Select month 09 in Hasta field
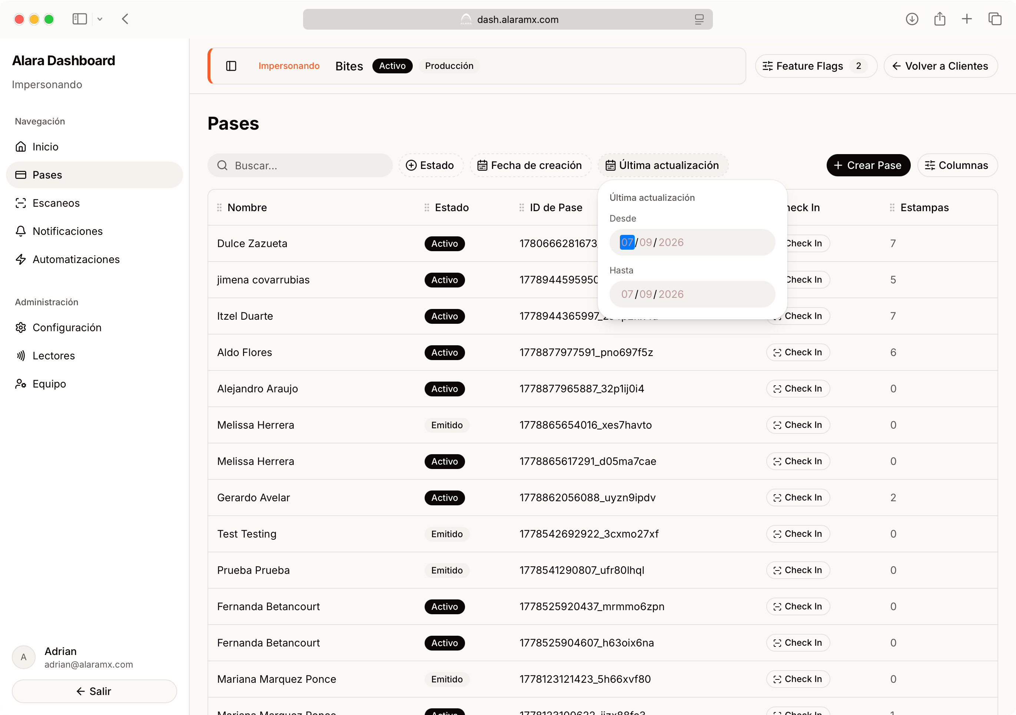The height and width of the screenshot is (715, 1016). point(645,294)
